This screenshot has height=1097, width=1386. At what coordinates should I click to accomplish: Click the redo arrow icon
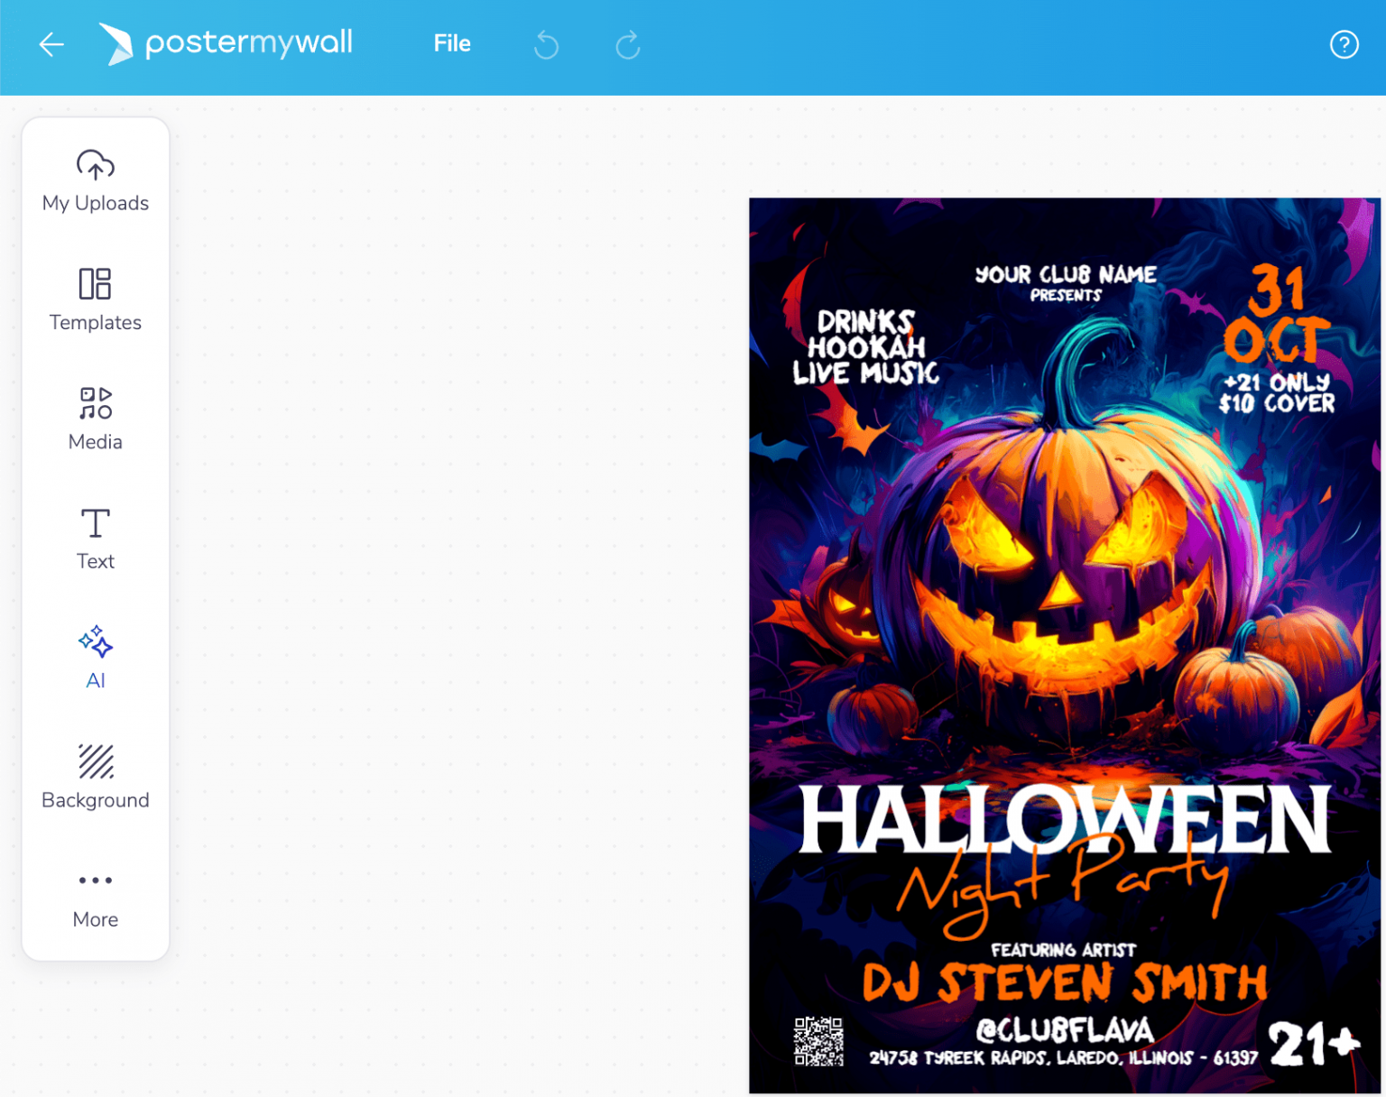click(628, 44)
